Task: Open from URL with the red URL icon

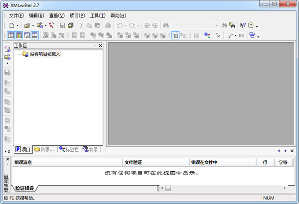Action: (x=51, y=25)
